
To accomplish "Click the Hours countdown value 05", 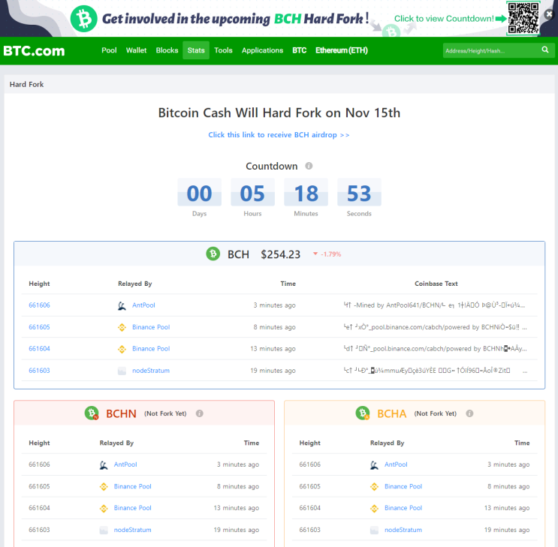I will click(x=252, y=193).
